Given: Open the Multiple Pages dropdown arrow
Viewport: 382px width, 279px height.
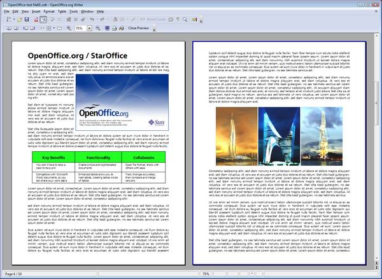Looking at the screenshot, I should [x=54, y=28].
